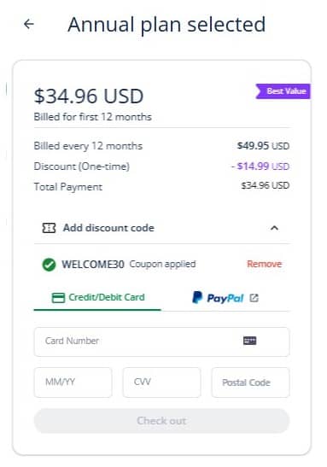Click the Best Value ribbon badge
The width and height of the screenshot is (327, 467).
(283, 91)
